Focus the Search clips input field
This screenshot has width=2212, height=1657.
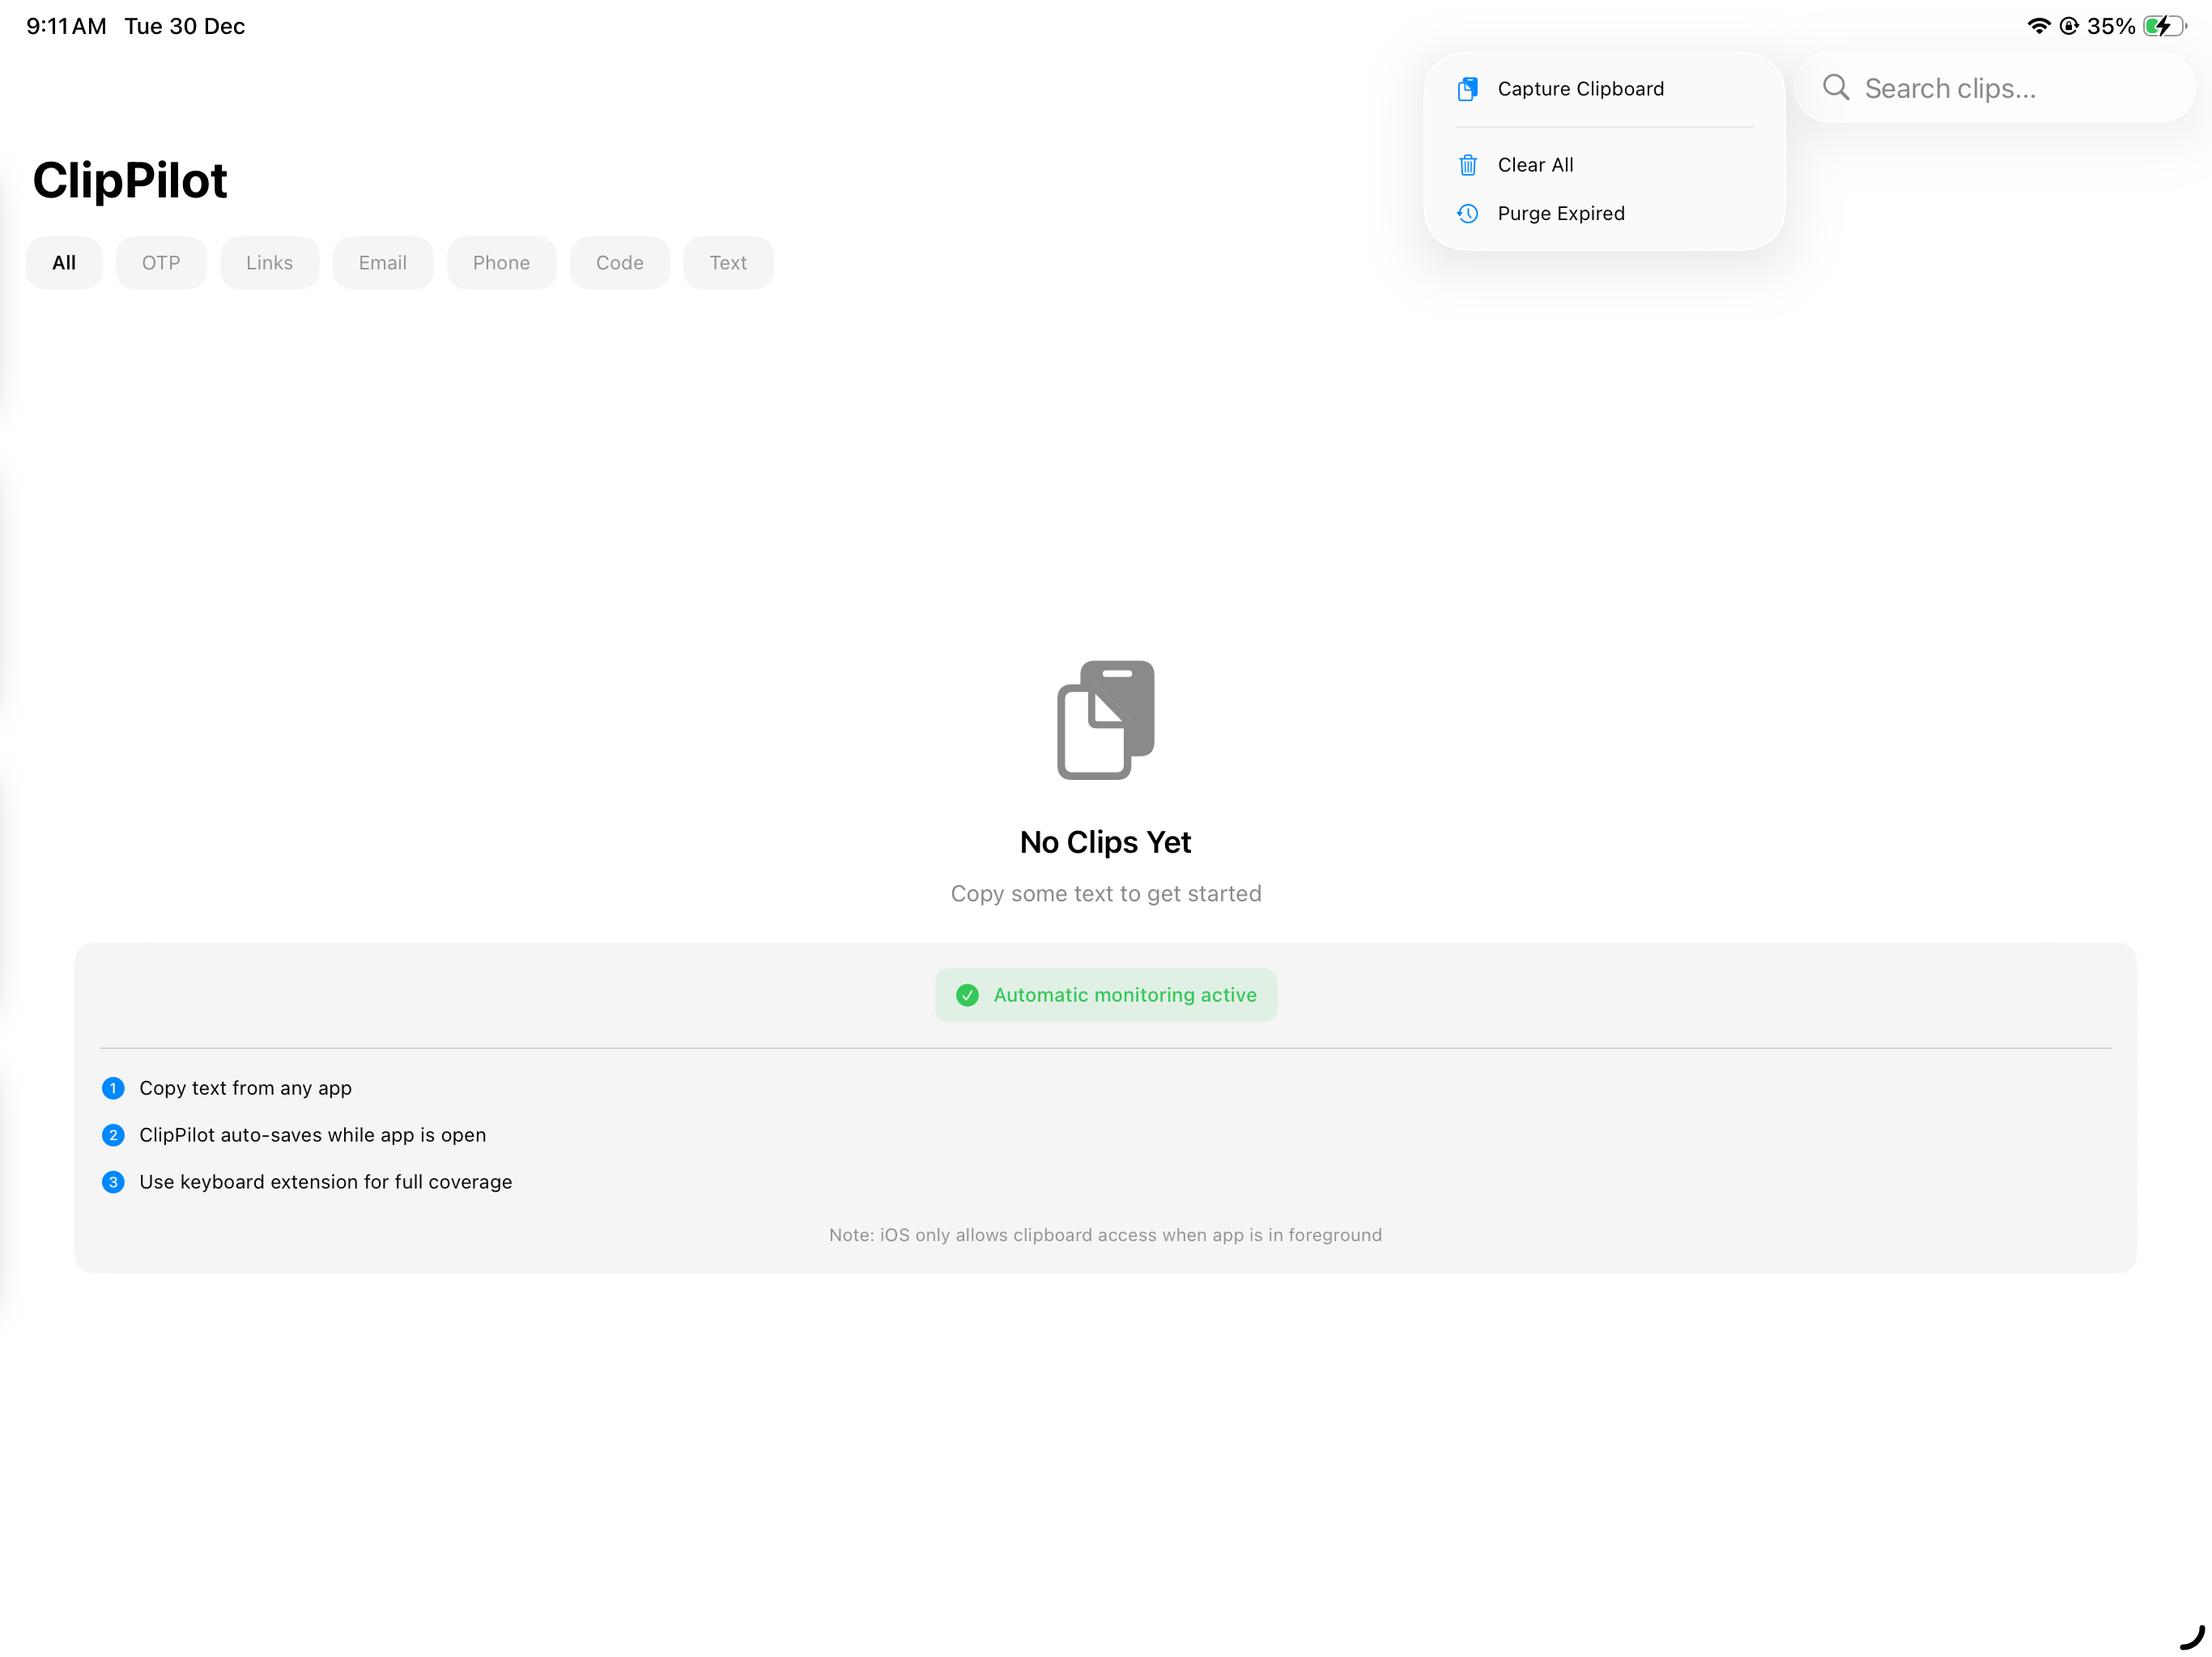pyautogui.click(x=1994, y=88)
